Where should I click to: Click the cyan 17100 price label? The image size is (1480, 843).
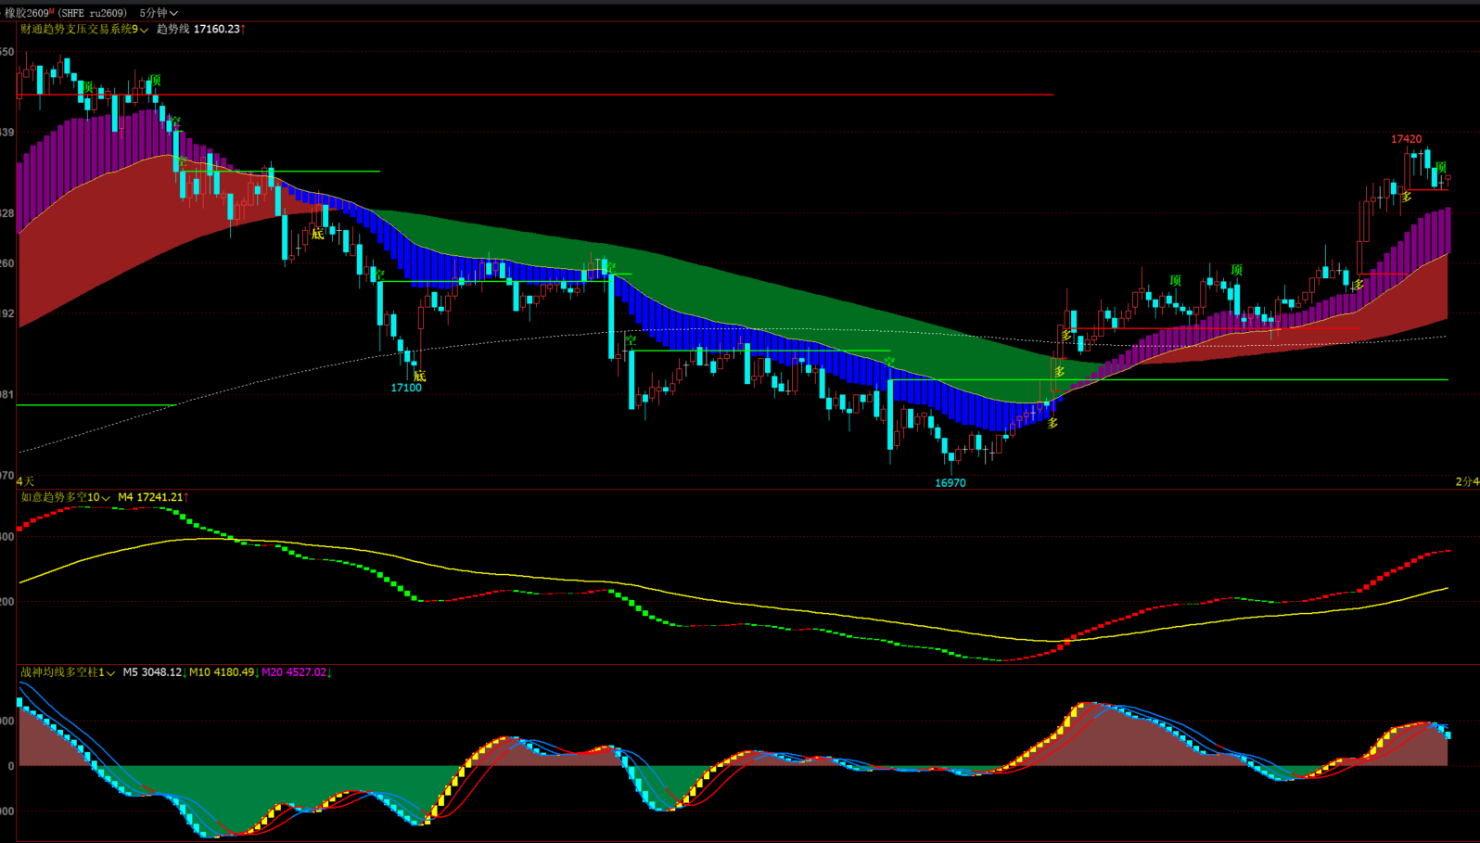[405, 388]
